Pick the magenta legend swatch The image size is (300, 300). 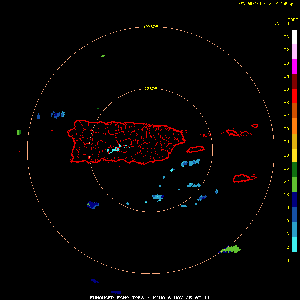click(x=294, y=66)
